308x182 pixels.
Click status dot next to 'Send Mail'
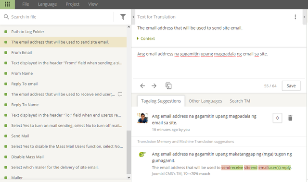6,136
